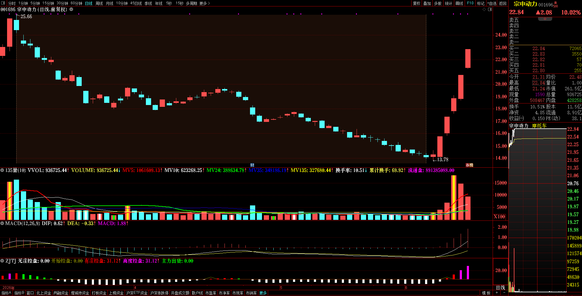This screenshot has height=296, width=582.
Task: Switch to the 周线 weekly timeframe tab
Action: click(x=99, y=3)
